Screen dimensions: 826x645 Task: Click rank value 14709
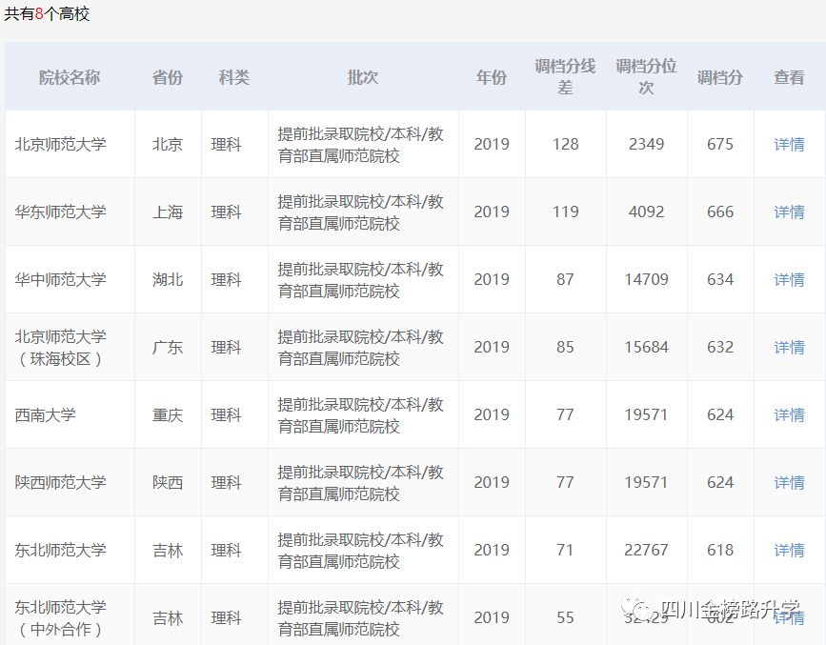pyautogui.click(x=646, y=279)
